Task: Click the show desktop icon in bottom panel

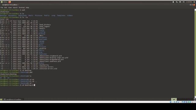Action: [1, 99]
